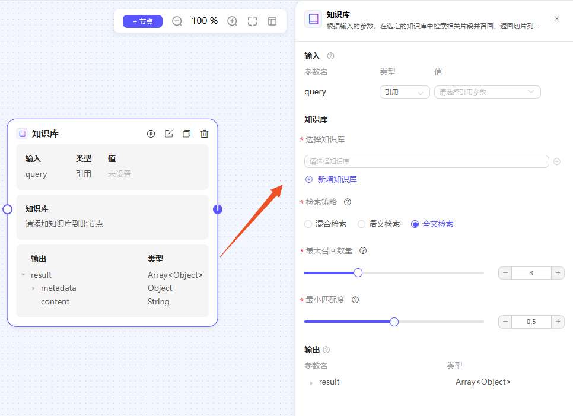Click the 最大召回数量 value field showing 3

point(531,273)
